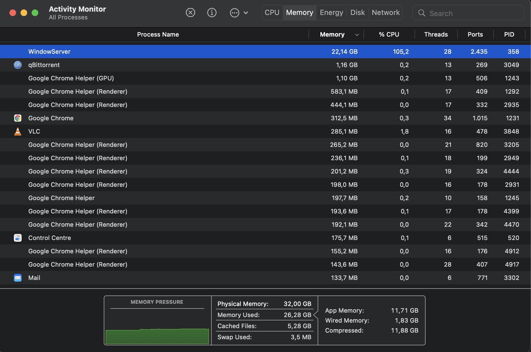Viewport: 531px width, 352px height.
Task: Sort by Ports column header
Action: click(475, 34)
